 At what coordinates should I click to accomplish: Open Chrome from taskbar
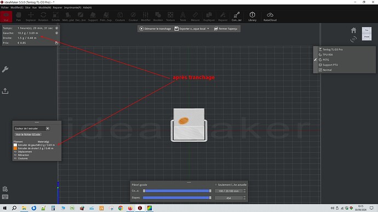(x=121, y=208)
